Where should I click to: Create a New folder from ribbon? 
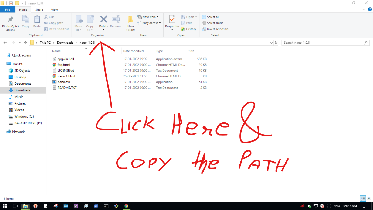pyautogui.click(x=131, y=23)
